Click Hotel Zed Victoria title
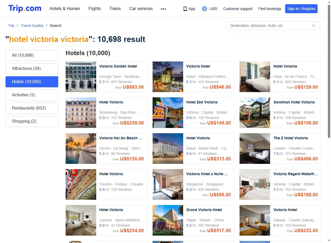 [202, 102]
